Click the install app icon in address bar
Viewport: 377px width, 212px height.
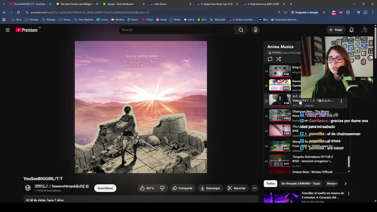tap(285, 12)
